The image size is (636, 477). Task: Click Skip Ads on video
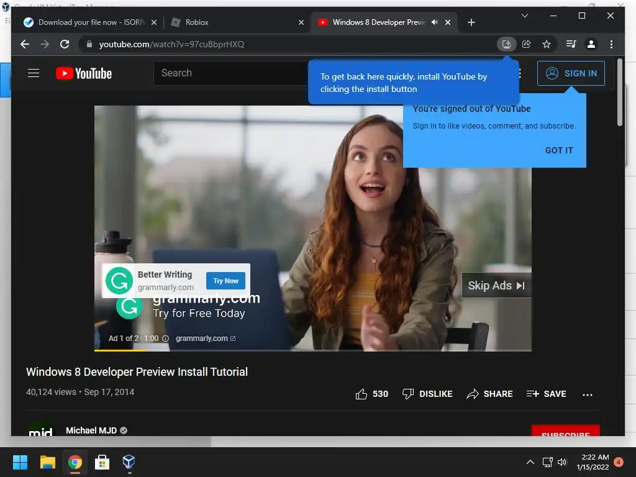point(496,286)
